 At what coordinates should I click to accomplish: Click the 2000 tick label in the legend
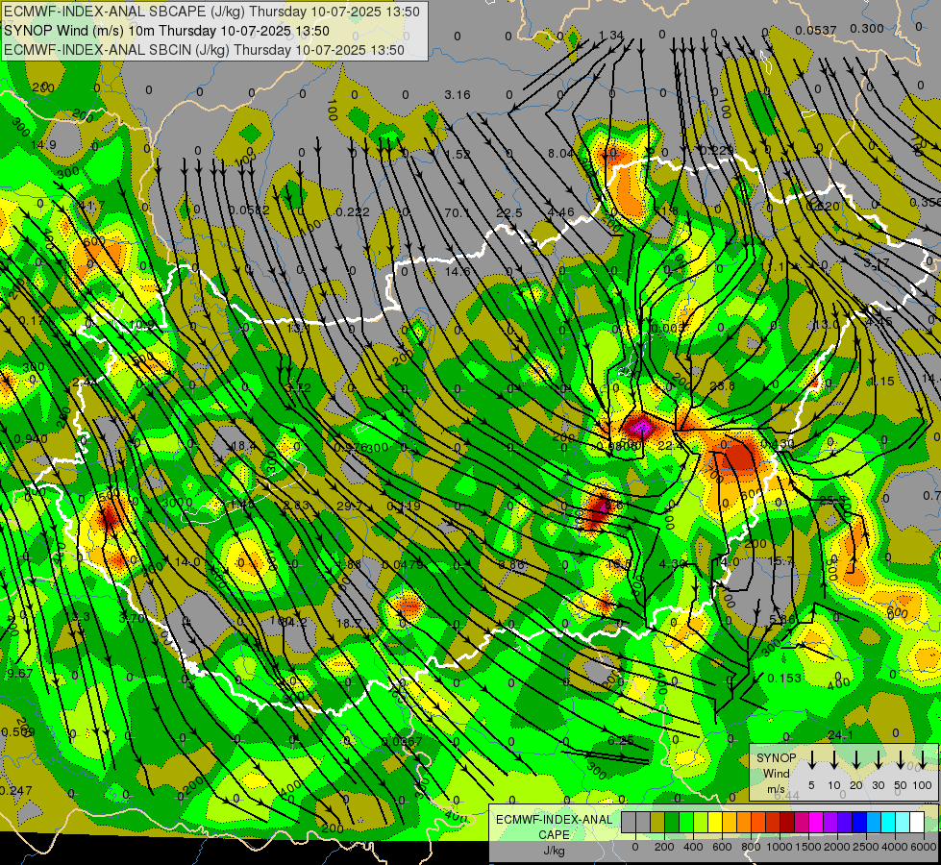(x=836, y=847)
